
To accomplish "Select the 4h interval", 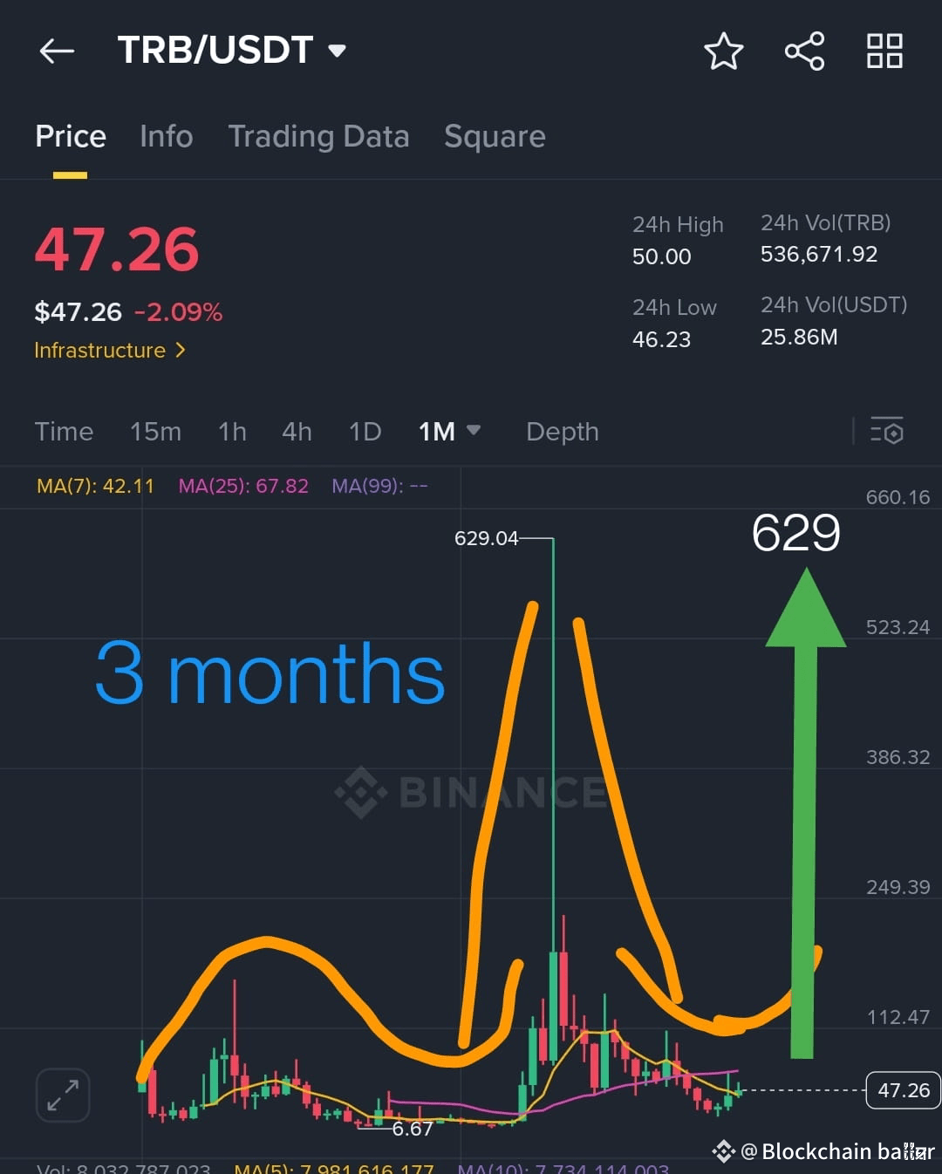I will click(297, 431).
